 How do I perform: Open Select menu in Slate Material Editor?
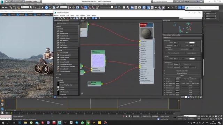(72, 16)
